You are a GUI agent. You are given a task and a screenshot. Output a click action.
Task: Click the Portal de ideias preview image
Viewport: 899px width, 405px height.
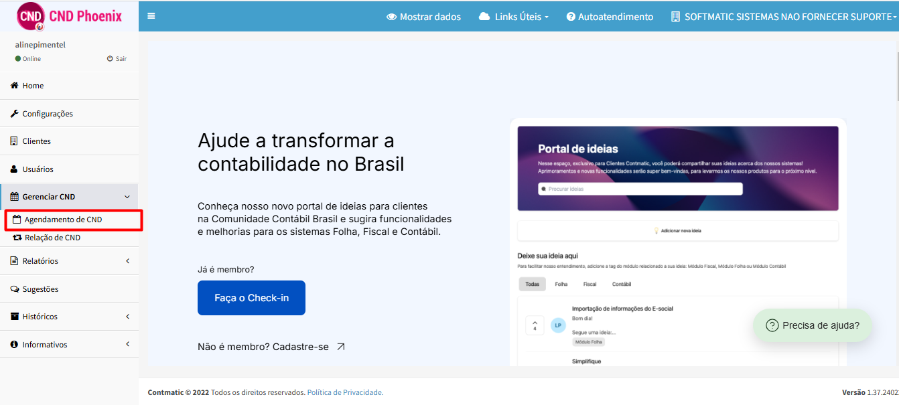[678, 242]
